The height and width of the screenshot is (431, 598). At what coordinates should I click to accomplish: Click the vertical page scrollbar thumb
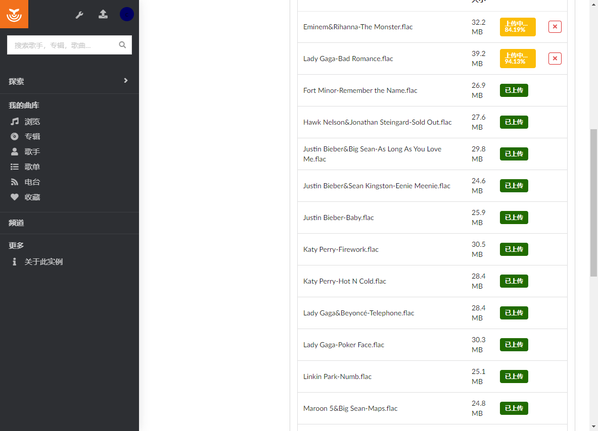pos(593,203)
